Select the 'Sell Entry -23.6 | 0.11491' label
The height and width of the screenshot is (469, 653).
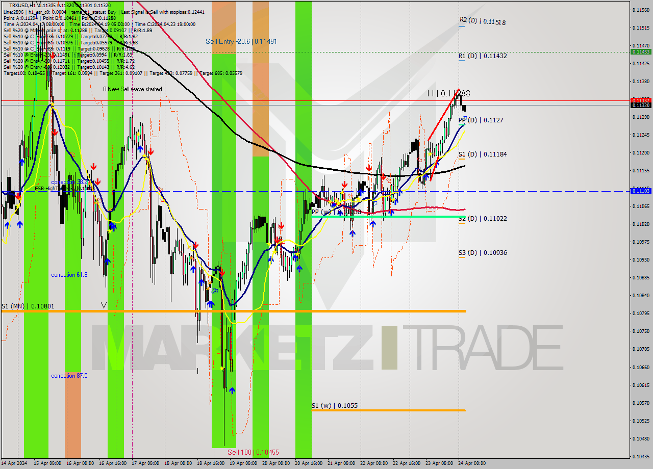[241, 41]
